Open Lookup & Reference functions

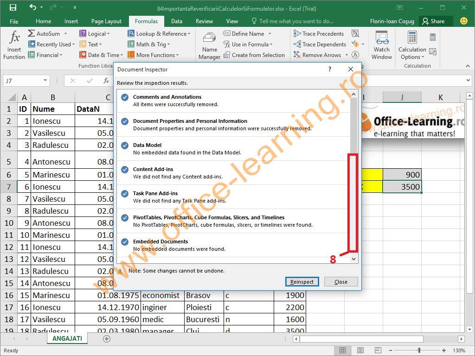(x=159, y=33)
